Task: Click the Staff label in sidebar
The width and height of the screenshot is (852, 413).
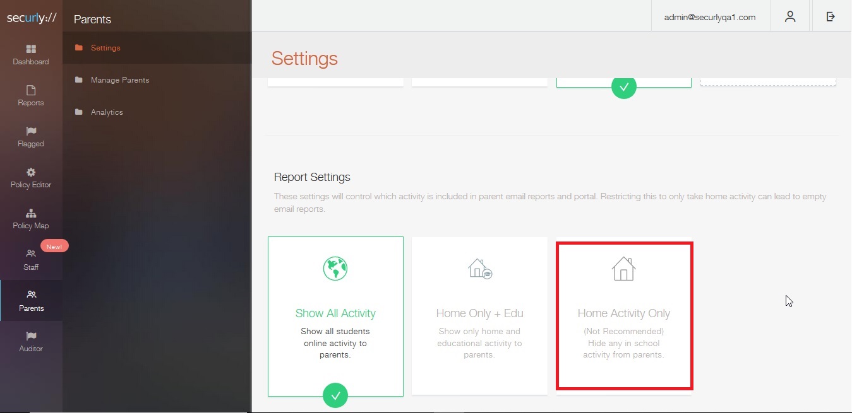Action: 31,267
